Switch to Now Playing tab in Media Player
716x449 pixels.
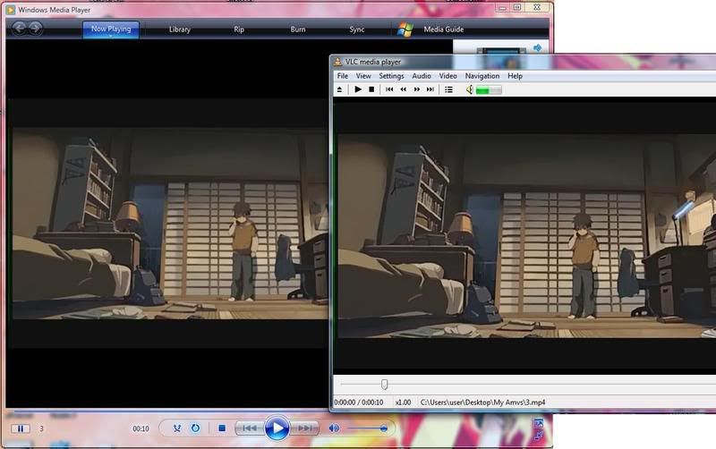tap(111, 30)
